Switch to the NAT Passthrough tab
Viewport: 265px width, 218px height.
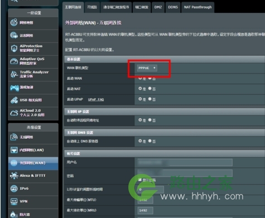197,7
